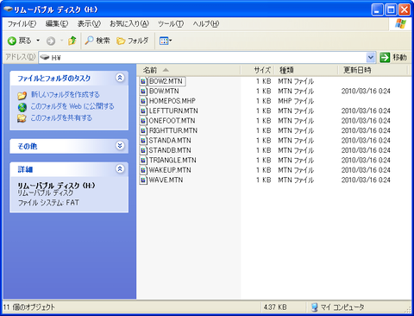Viewport: 414px width, 316px height.
Task: Select the BOW.MTN file icon
Action: click(x=143, y=92)
